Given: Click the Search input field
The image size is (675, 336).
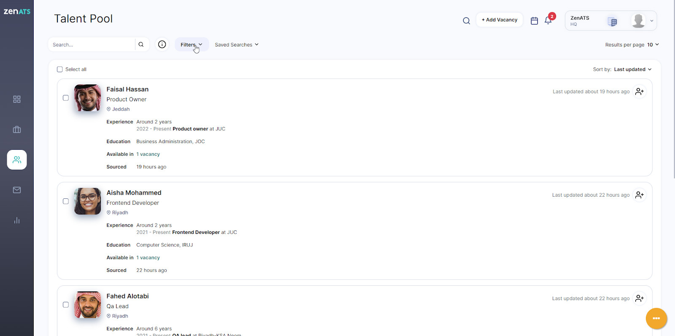Looking at the screenshot, I should click(92, 44).
